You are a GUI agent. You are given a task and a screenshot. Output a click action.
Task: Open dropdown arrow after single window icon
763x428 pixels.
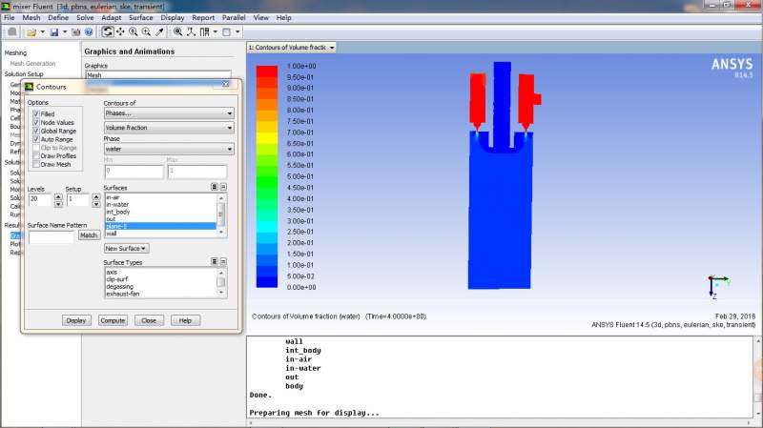coord(237,32)
